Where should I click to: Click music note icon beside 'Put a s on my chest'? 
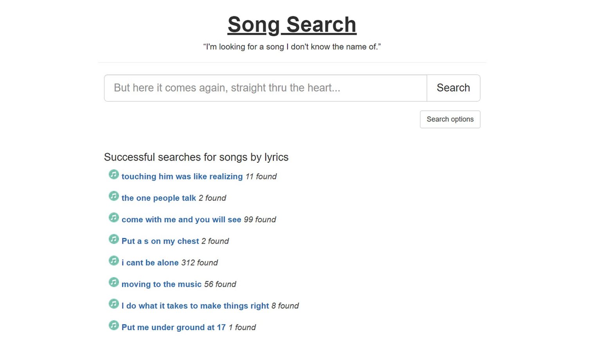[113, 239]
